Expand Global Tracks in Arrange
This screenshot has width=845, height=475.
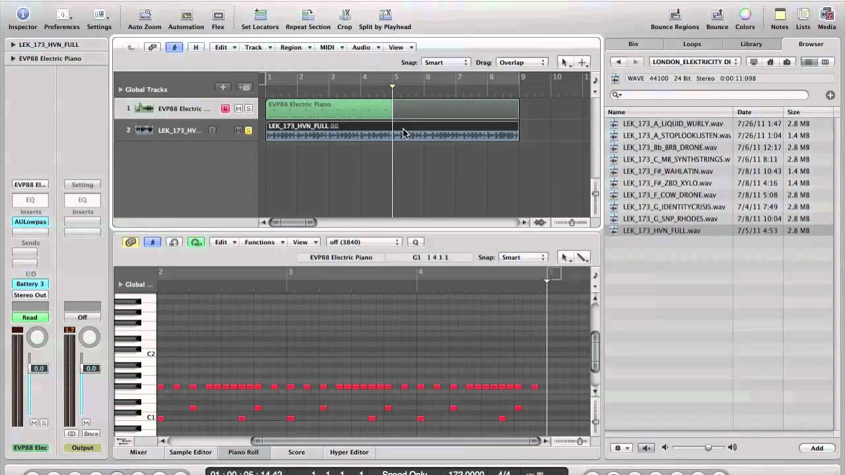[x=121, y=89]
